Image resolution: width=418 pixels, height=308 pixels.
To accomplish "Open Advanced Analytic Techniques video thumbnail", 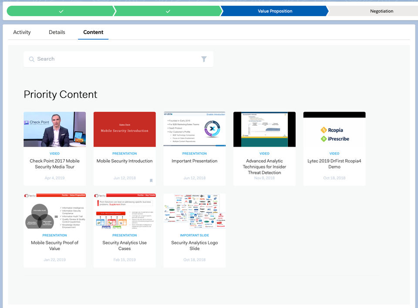I will click(x=264, y=129).
